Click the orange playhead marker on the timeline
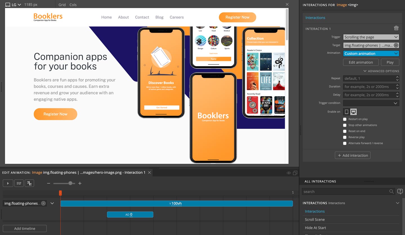This screenshot has width=405, height=235. [x=60, y=193]
